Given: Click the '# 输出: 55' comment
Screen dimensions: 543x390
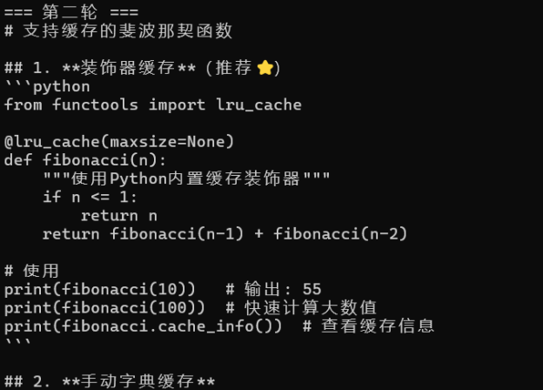Looking at the screenshot, I should pyautogui.click(x=273, y=289).
